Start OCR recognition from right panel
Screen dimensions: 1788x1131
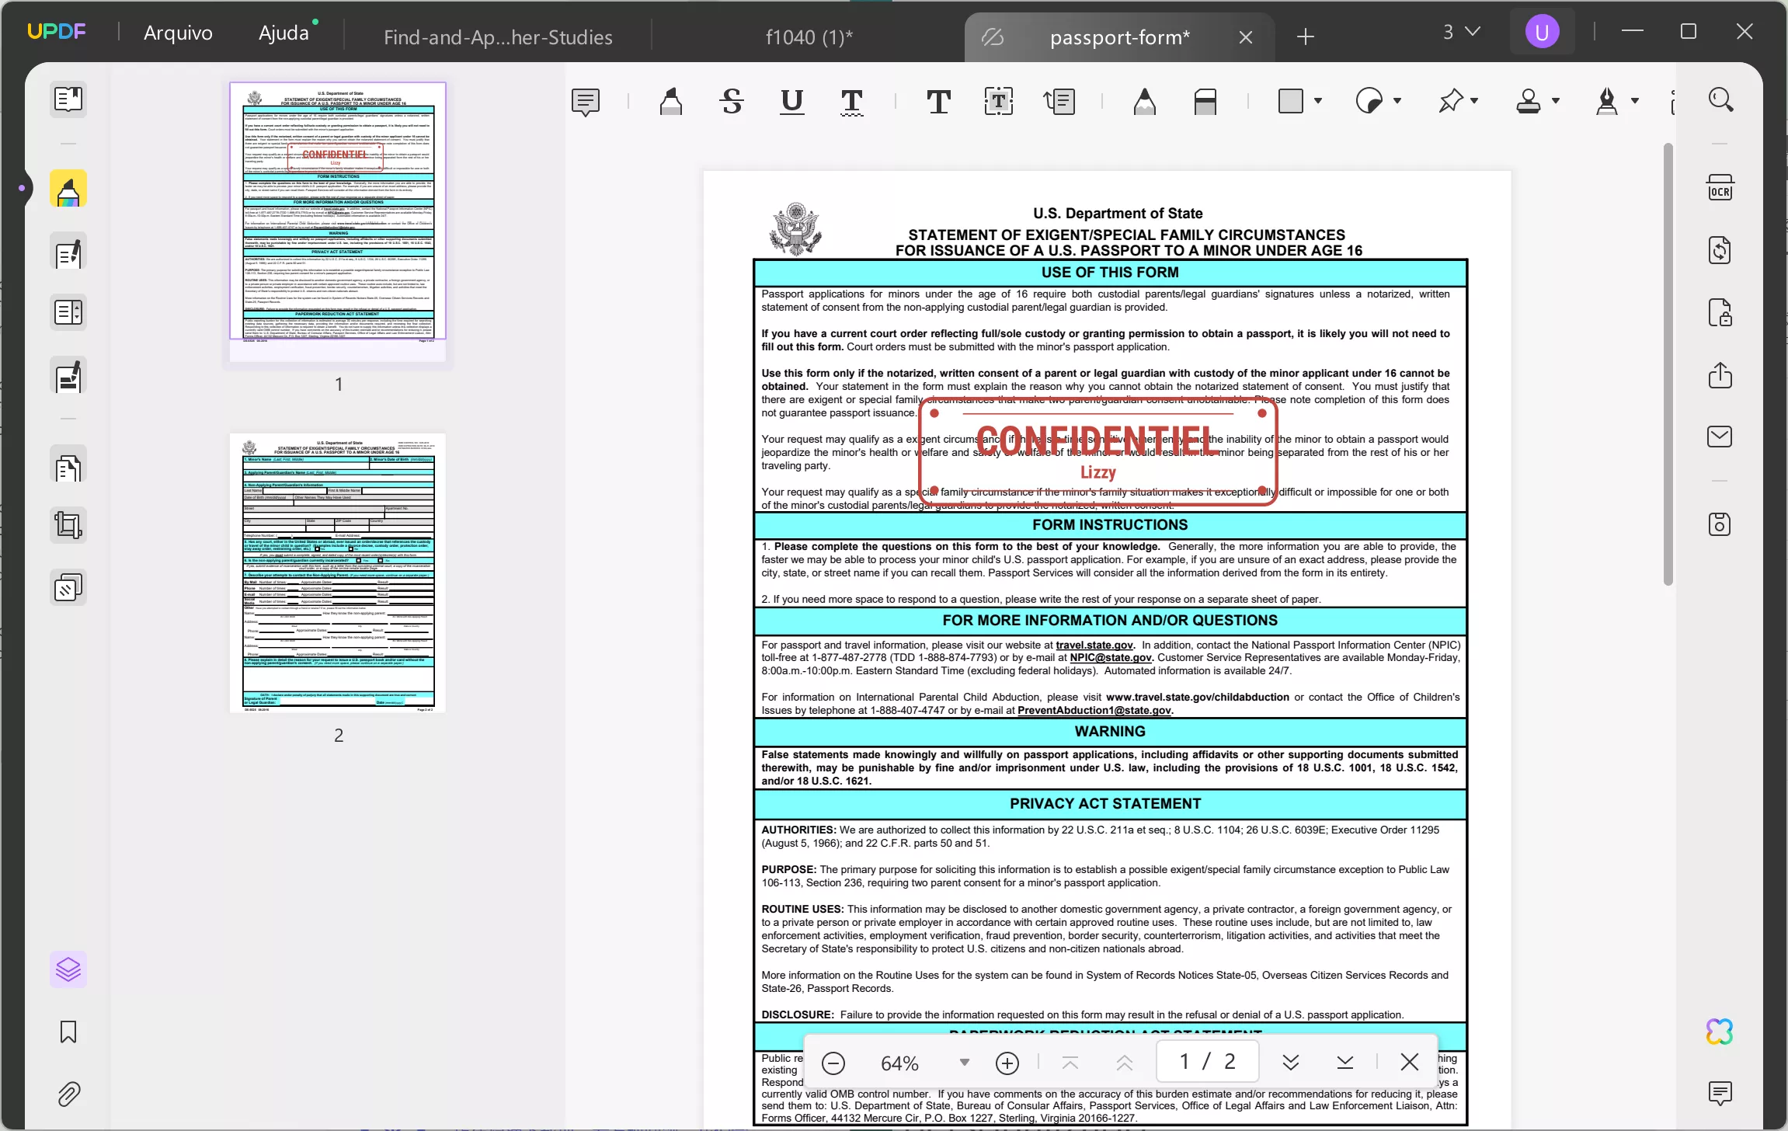point(1721,186)
